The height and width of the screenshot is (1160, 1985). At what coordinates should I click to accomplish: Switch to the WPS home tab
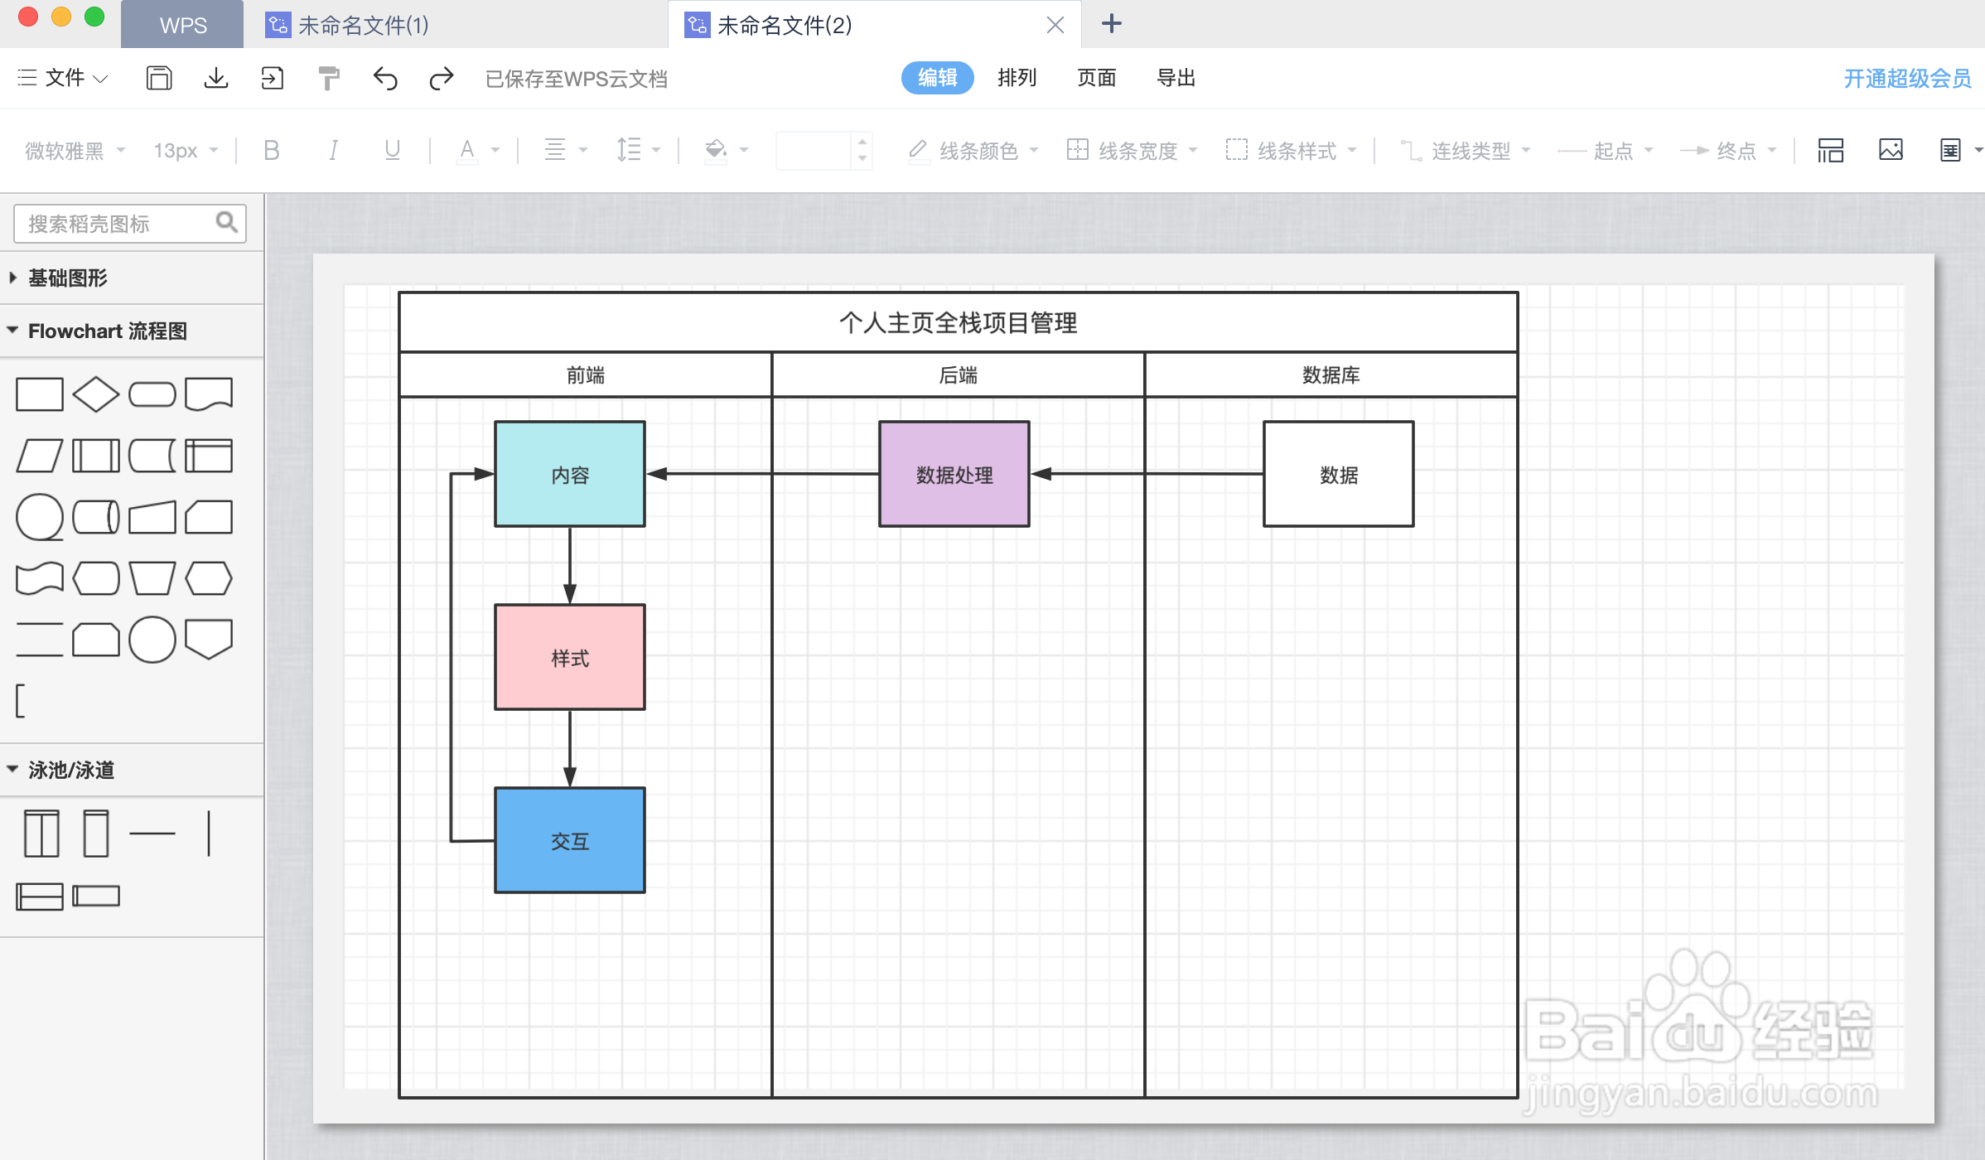(182, 25)
